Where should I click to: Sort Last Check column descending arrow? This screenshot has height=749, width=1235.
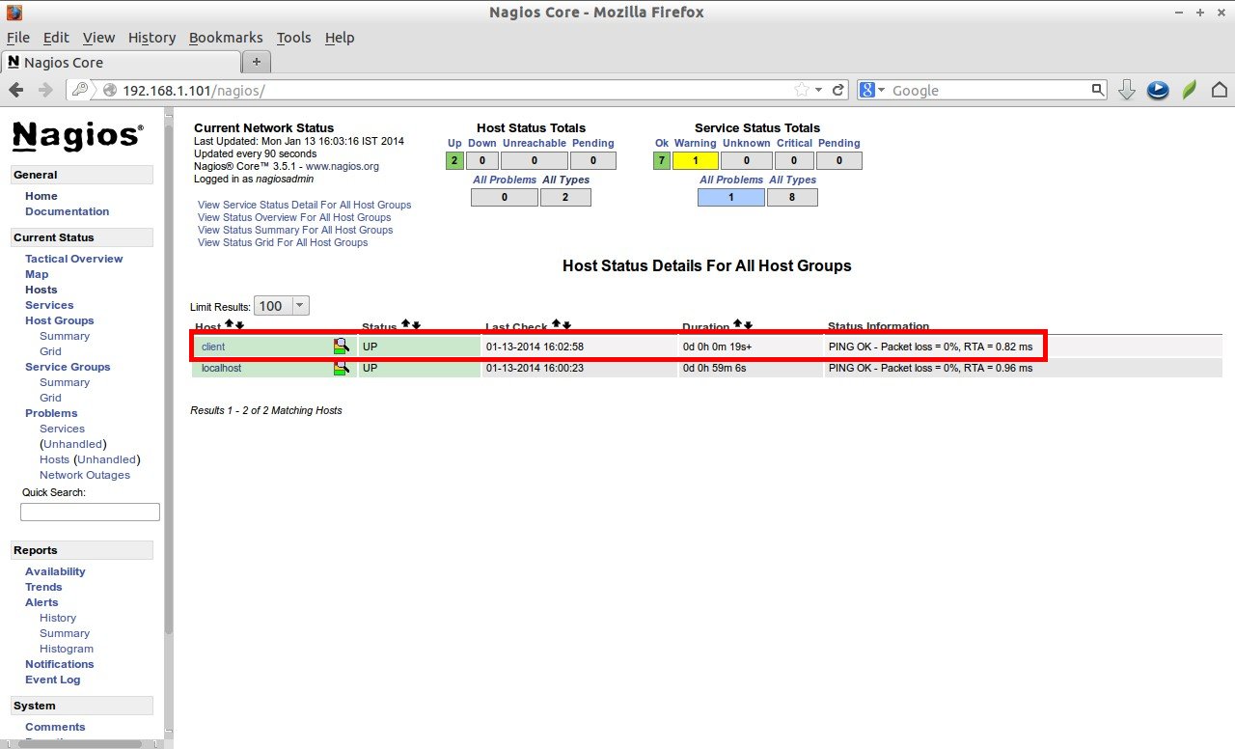coord(566,325)
